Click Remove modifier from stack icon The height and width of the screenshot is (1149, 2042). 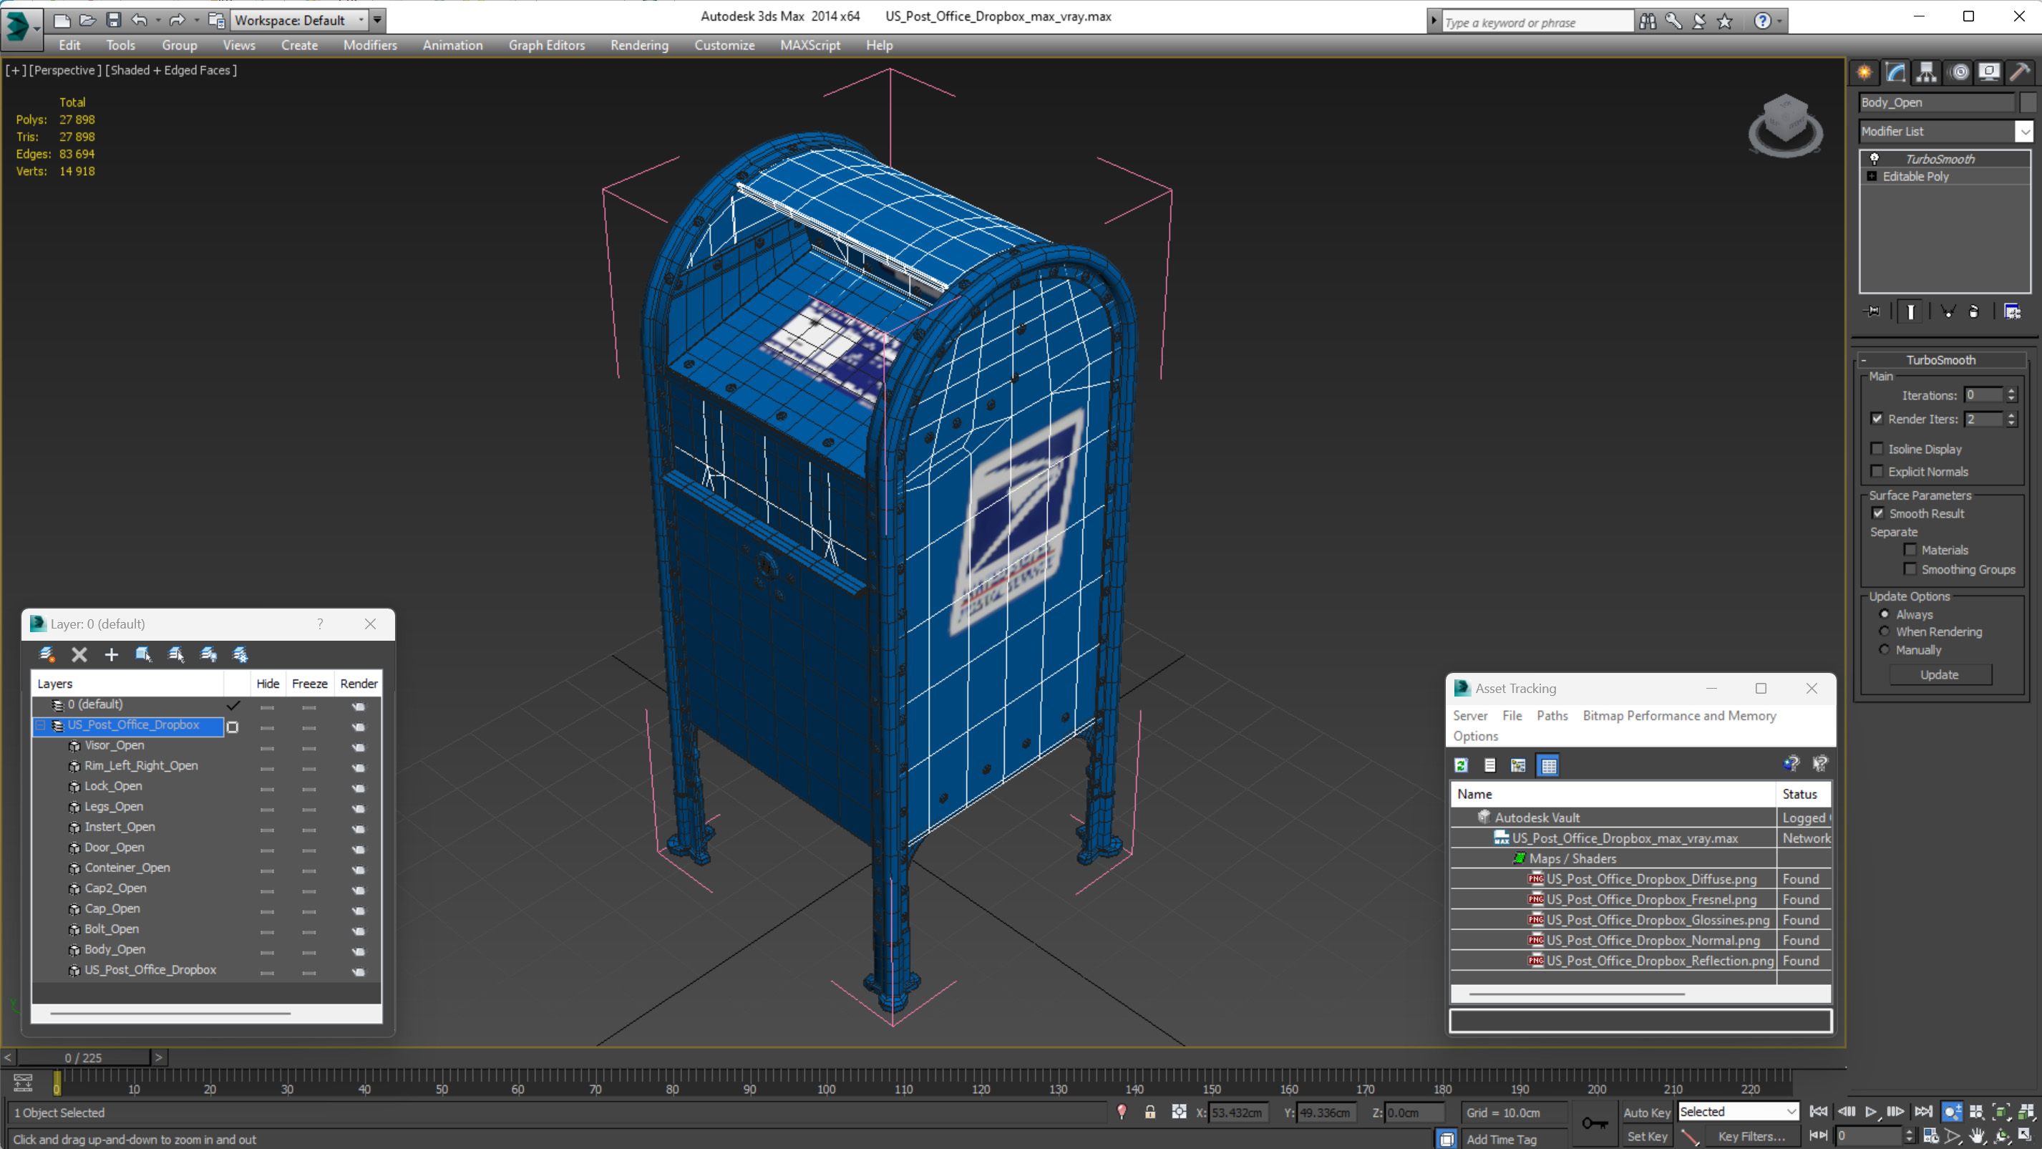(x=1974, y=311)
